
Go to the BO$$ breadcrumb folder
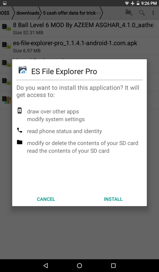tap(5, 13)
